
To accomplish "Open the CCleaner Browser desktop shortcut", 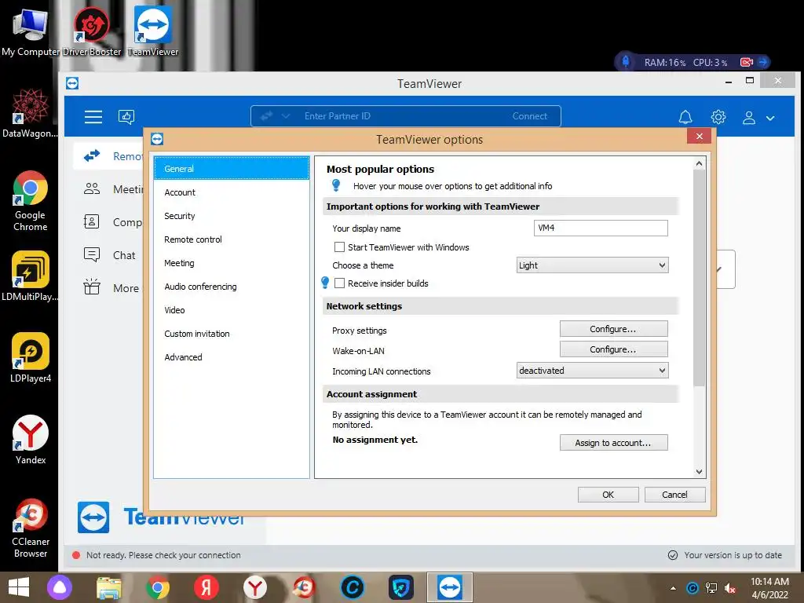I will point(31,528).
